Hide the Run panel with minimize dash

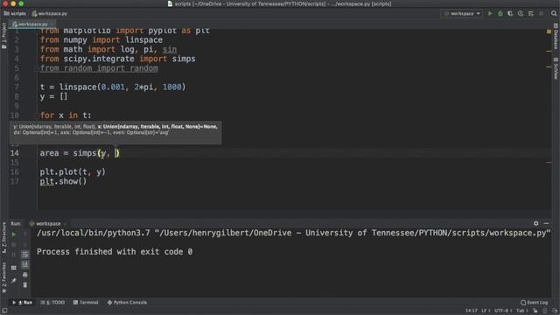pyautogui.click(x=546, y=223)
